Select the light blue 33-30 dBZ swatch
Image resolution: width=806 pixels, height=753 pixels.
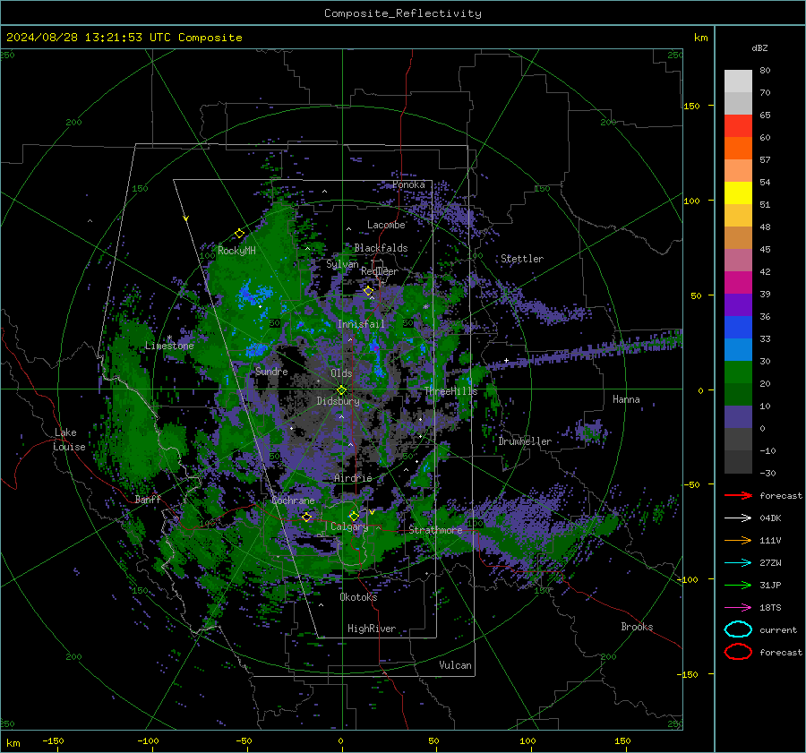738,350
